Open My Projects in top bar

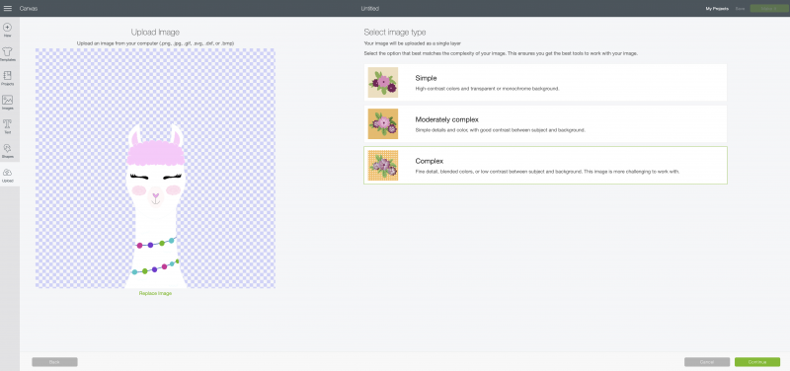717,9
